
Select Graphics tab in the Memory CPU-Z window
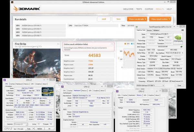(x=151, y=95)
